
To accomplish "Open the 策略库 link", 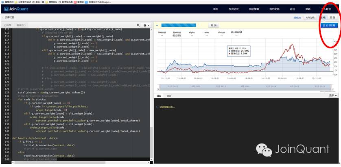I will tap(297, 17).
